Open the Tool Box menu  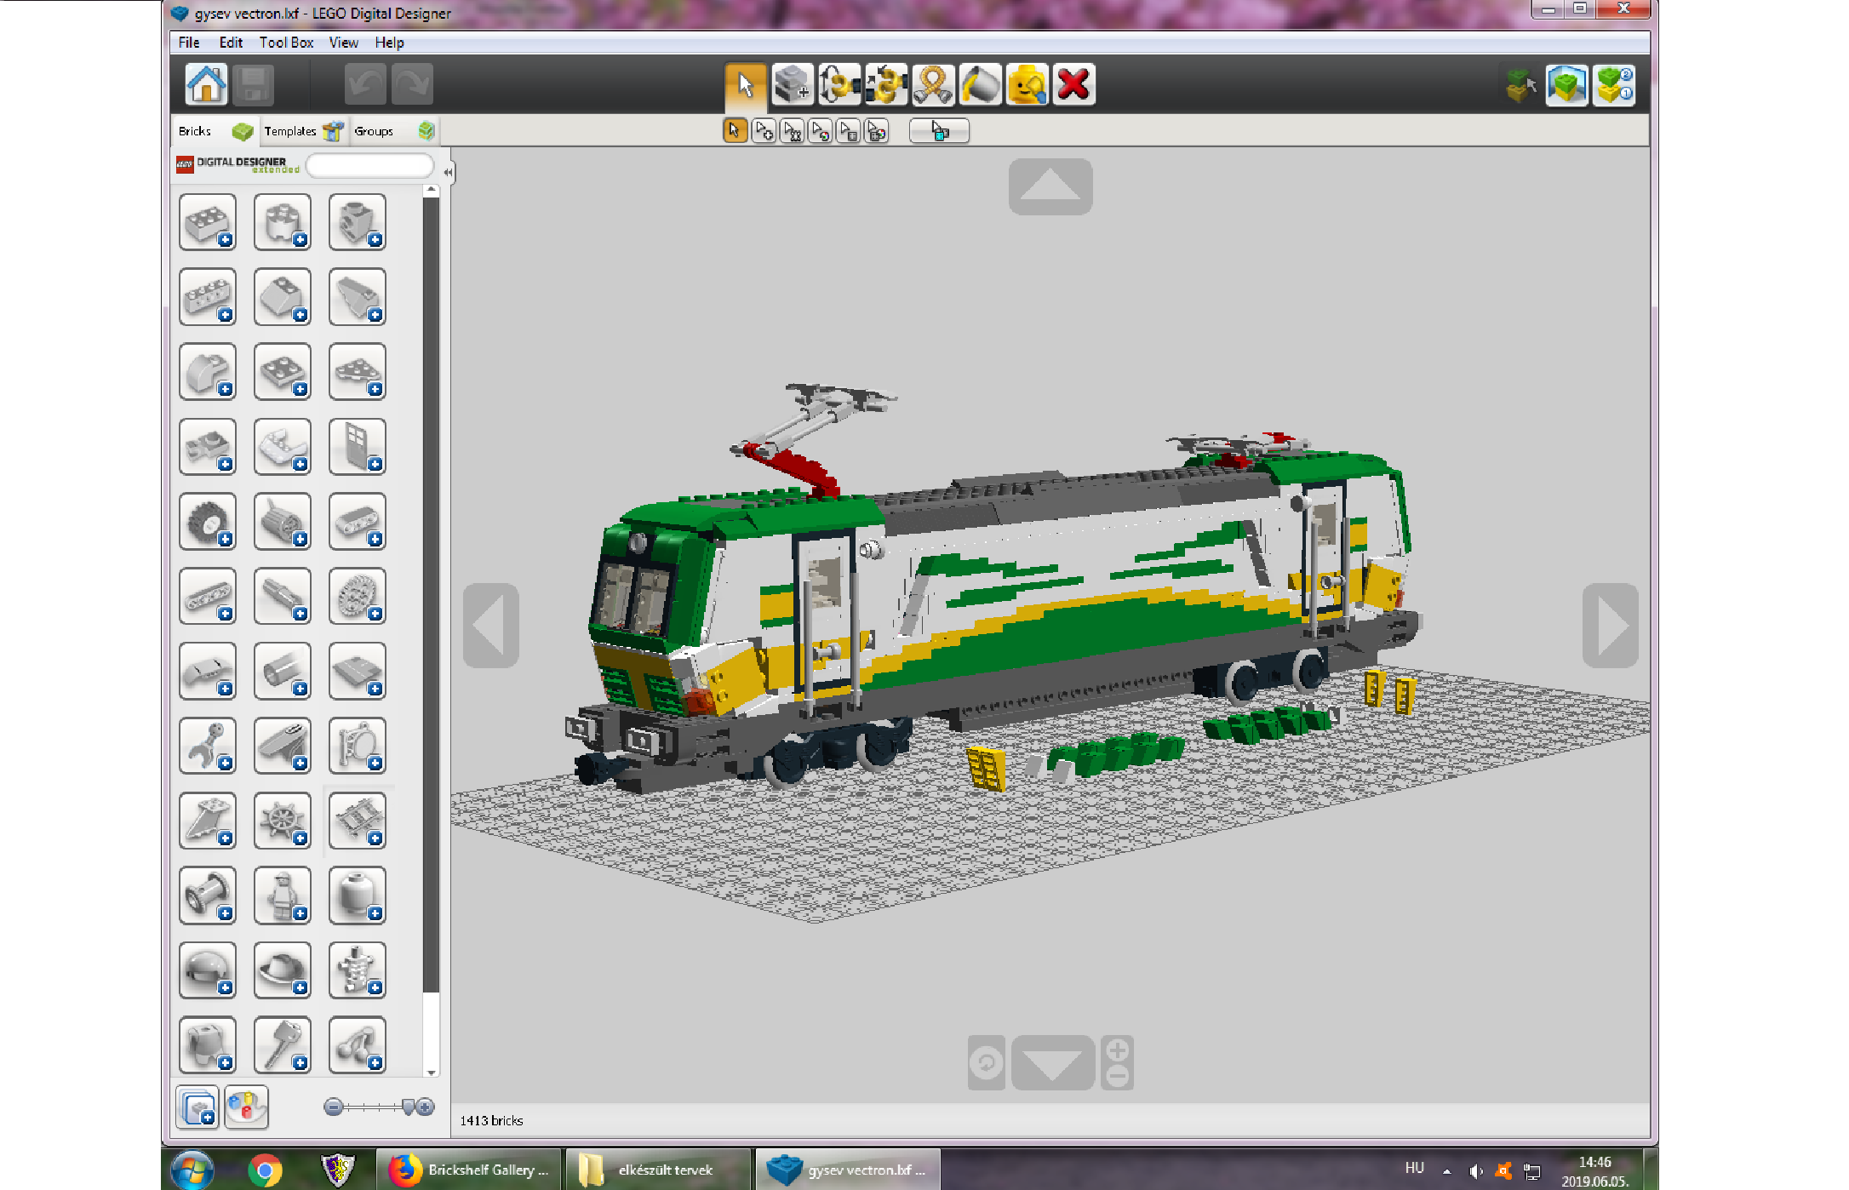click(x=286, y=43)
